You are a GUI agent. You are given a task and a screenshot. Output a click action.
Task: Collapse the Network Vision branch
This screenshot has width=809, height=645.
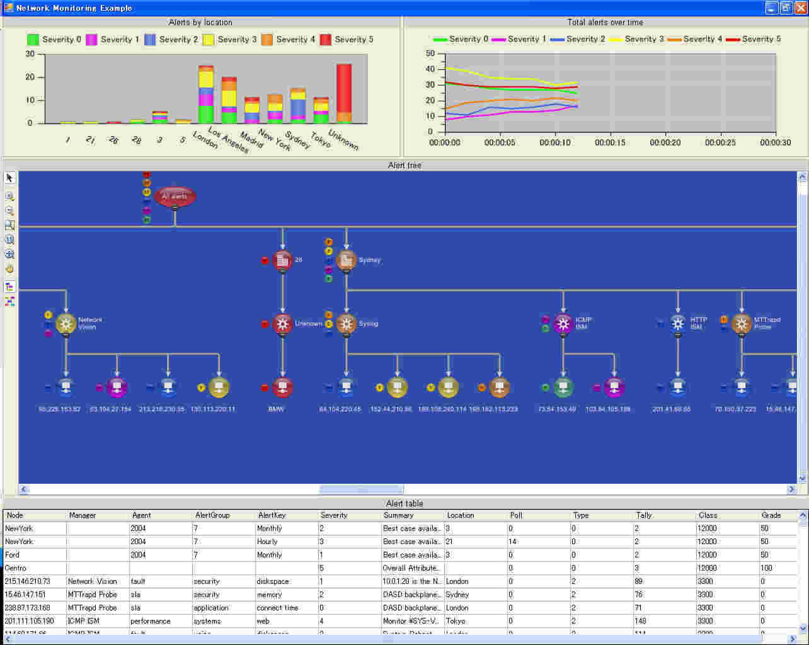(66, 336)
